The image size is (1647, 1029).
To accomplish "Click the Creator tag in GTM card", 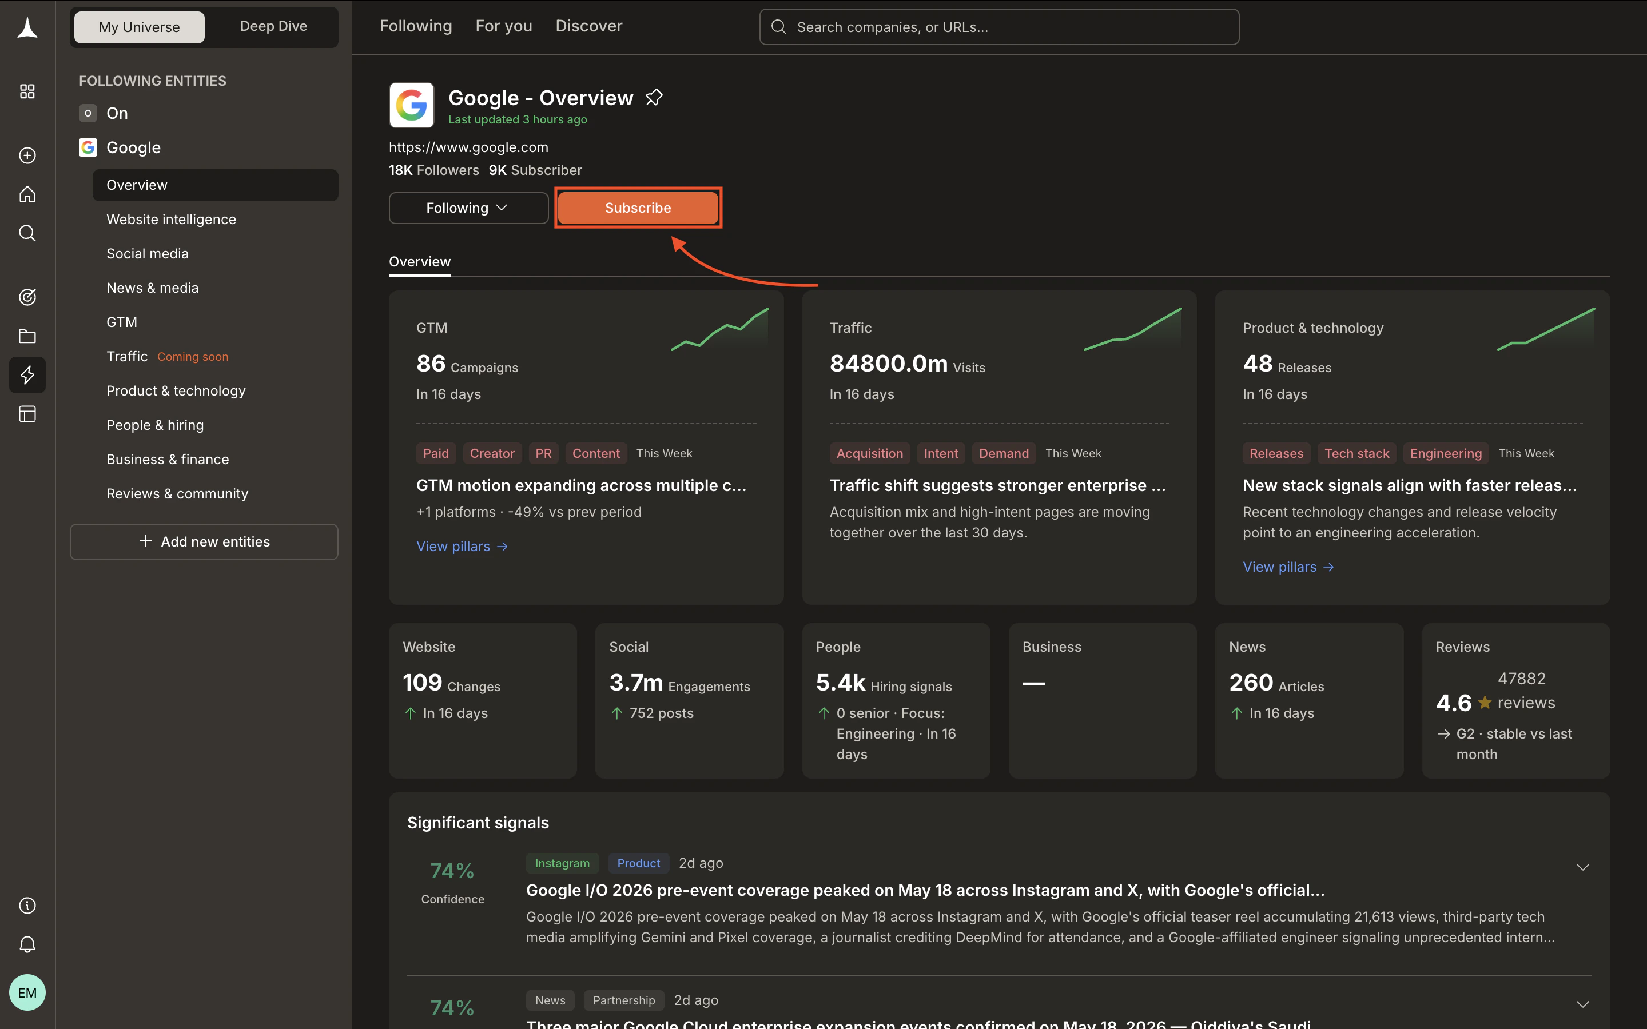I will (x=492, y=453).
